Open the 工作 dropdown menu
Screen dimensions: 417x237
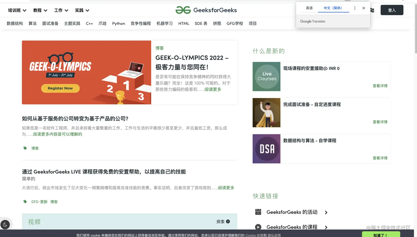[x=61, y=10]
